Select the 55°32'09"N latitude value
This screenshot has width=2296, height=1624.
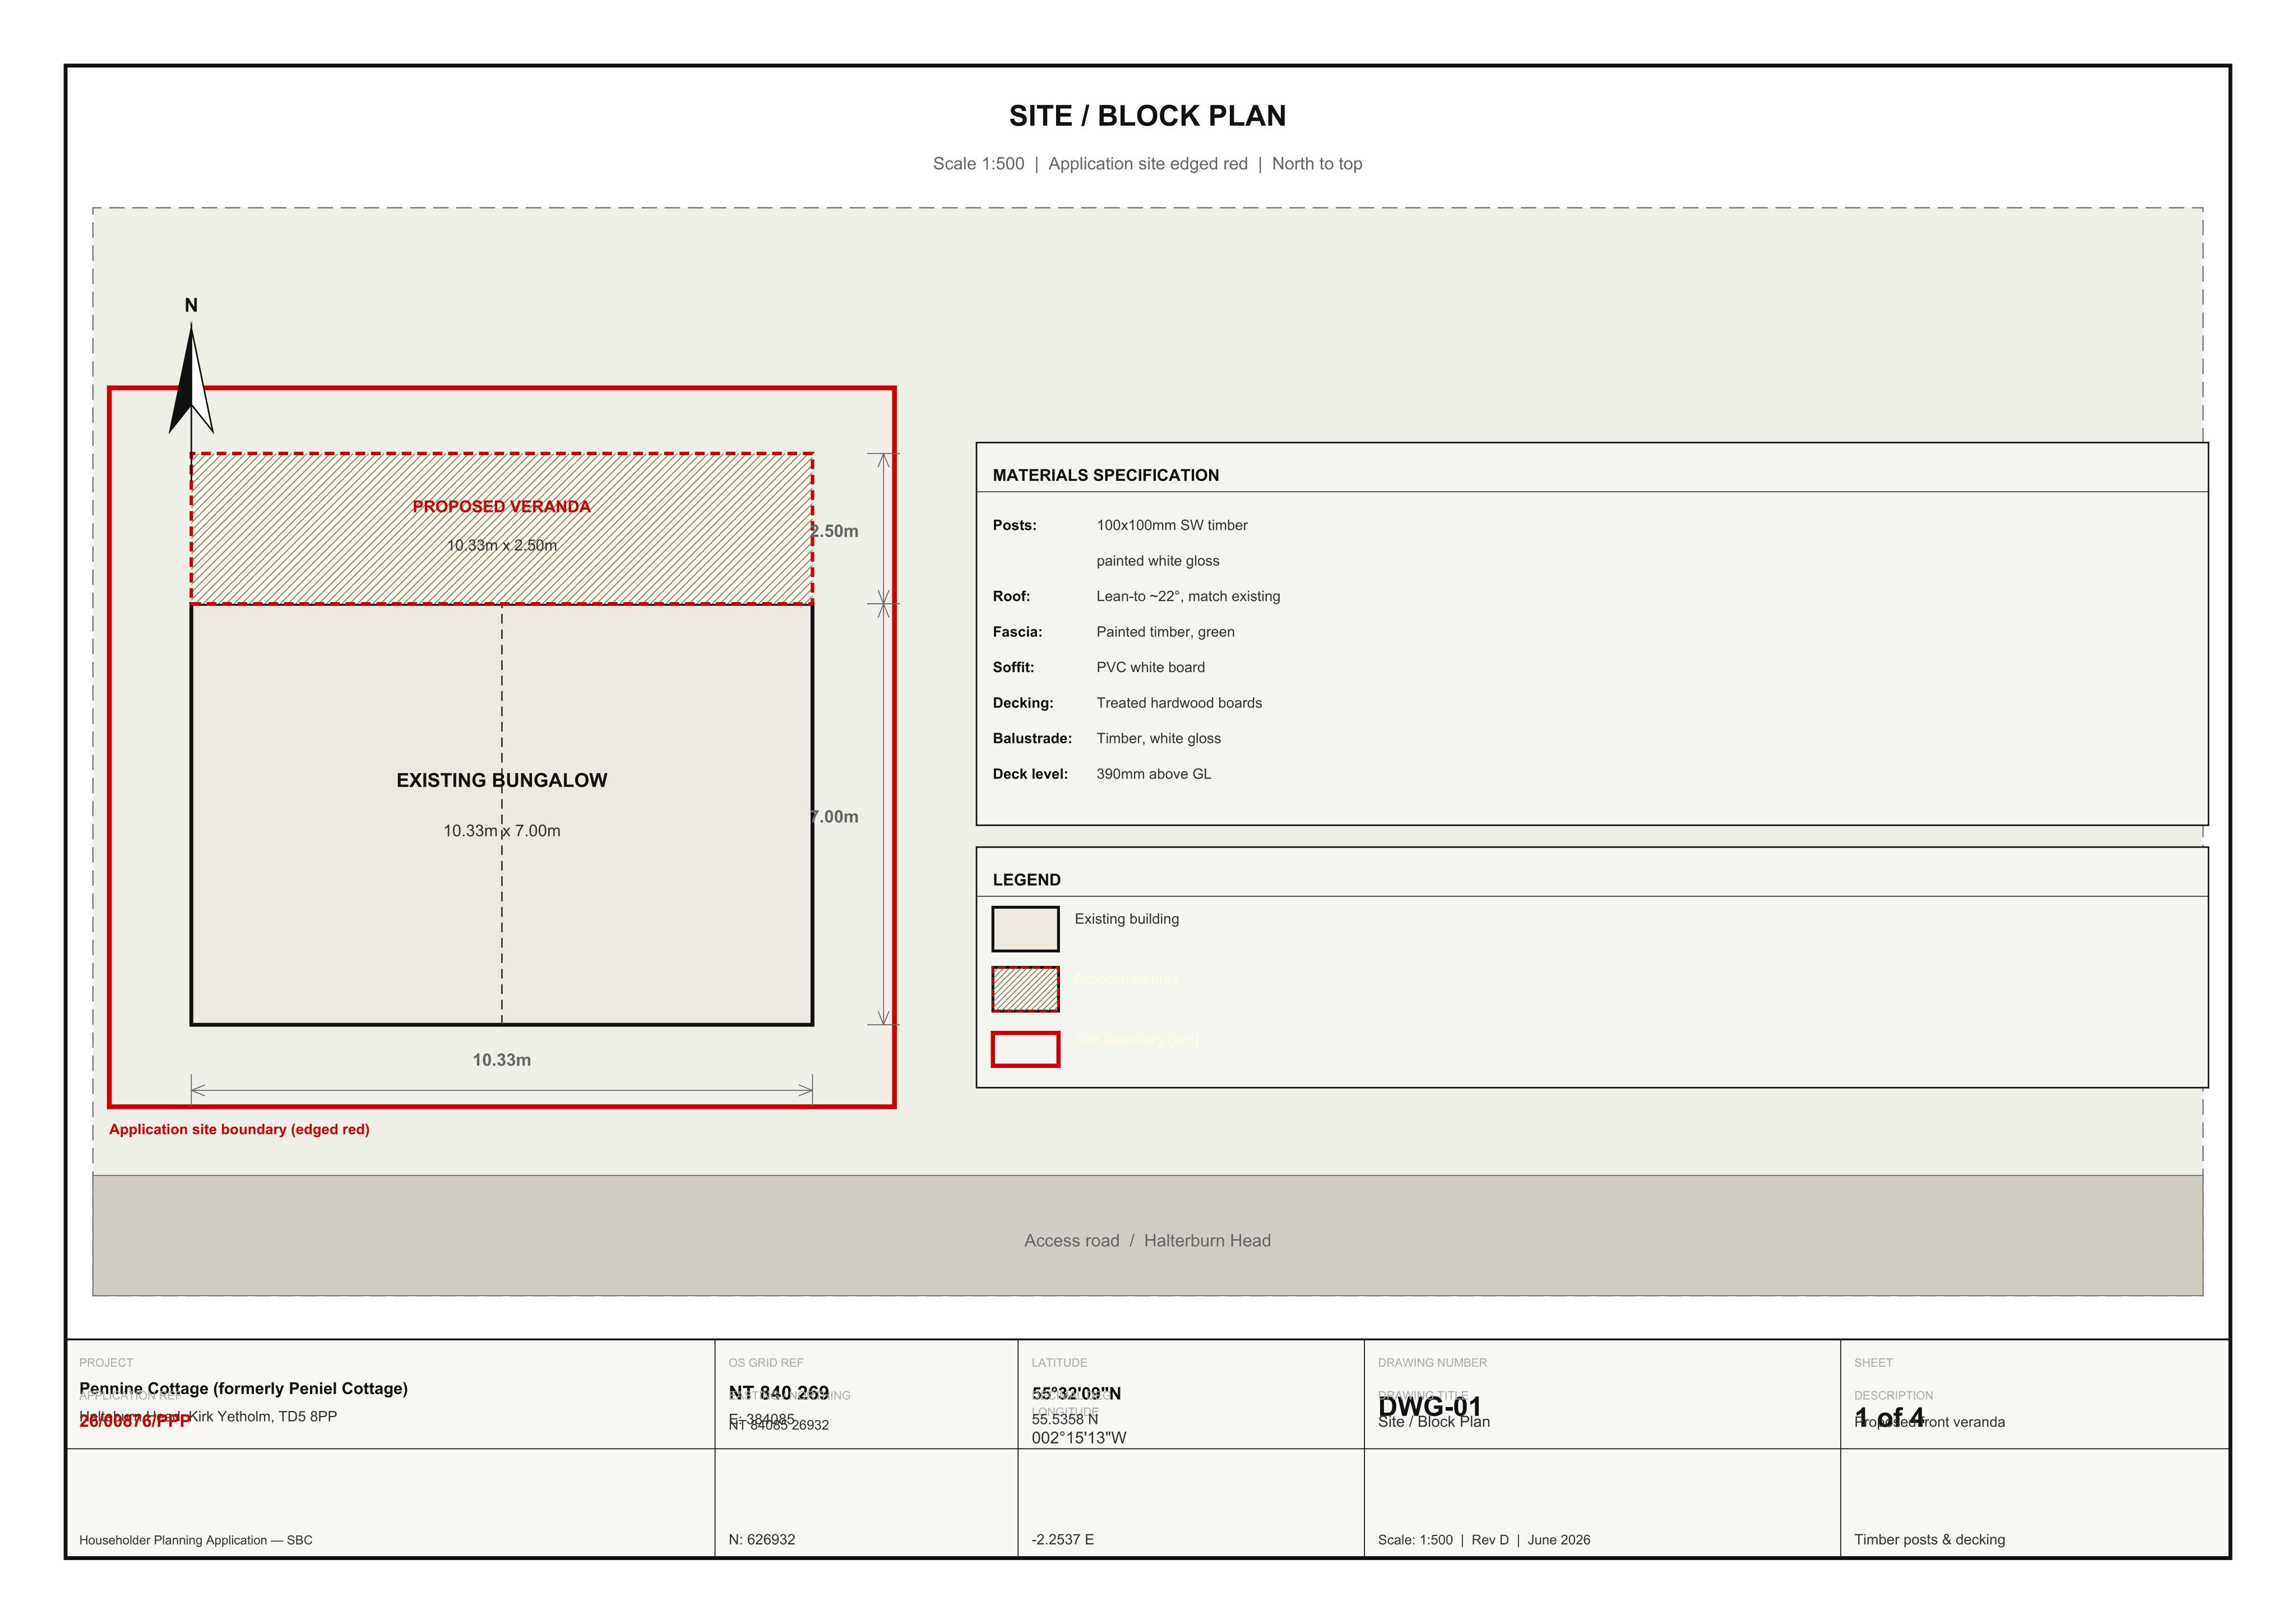[x=1076, y=1393]
